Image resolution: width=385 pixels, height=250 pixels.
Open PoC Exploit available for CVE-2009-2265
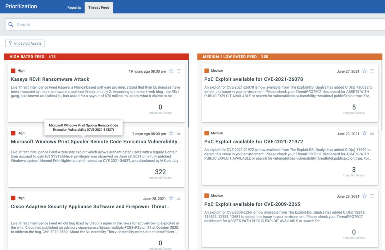[x=252, y=204]
